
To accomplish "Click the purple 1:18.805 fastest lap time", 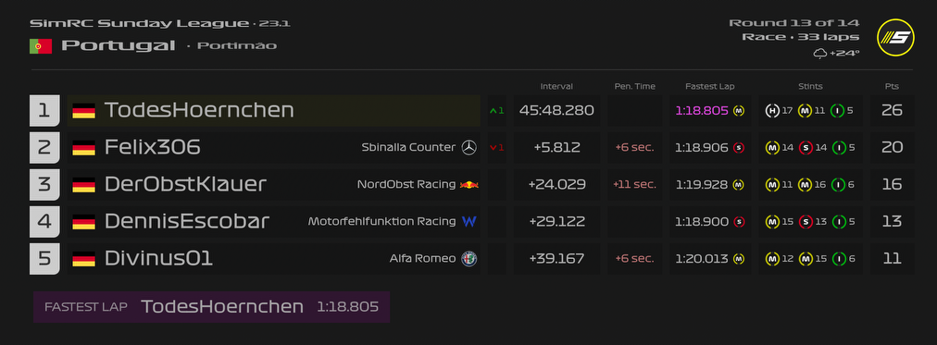I will coord(702,110).
